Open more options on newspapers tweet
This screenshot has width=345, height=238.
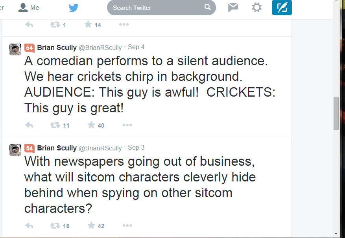127,226
